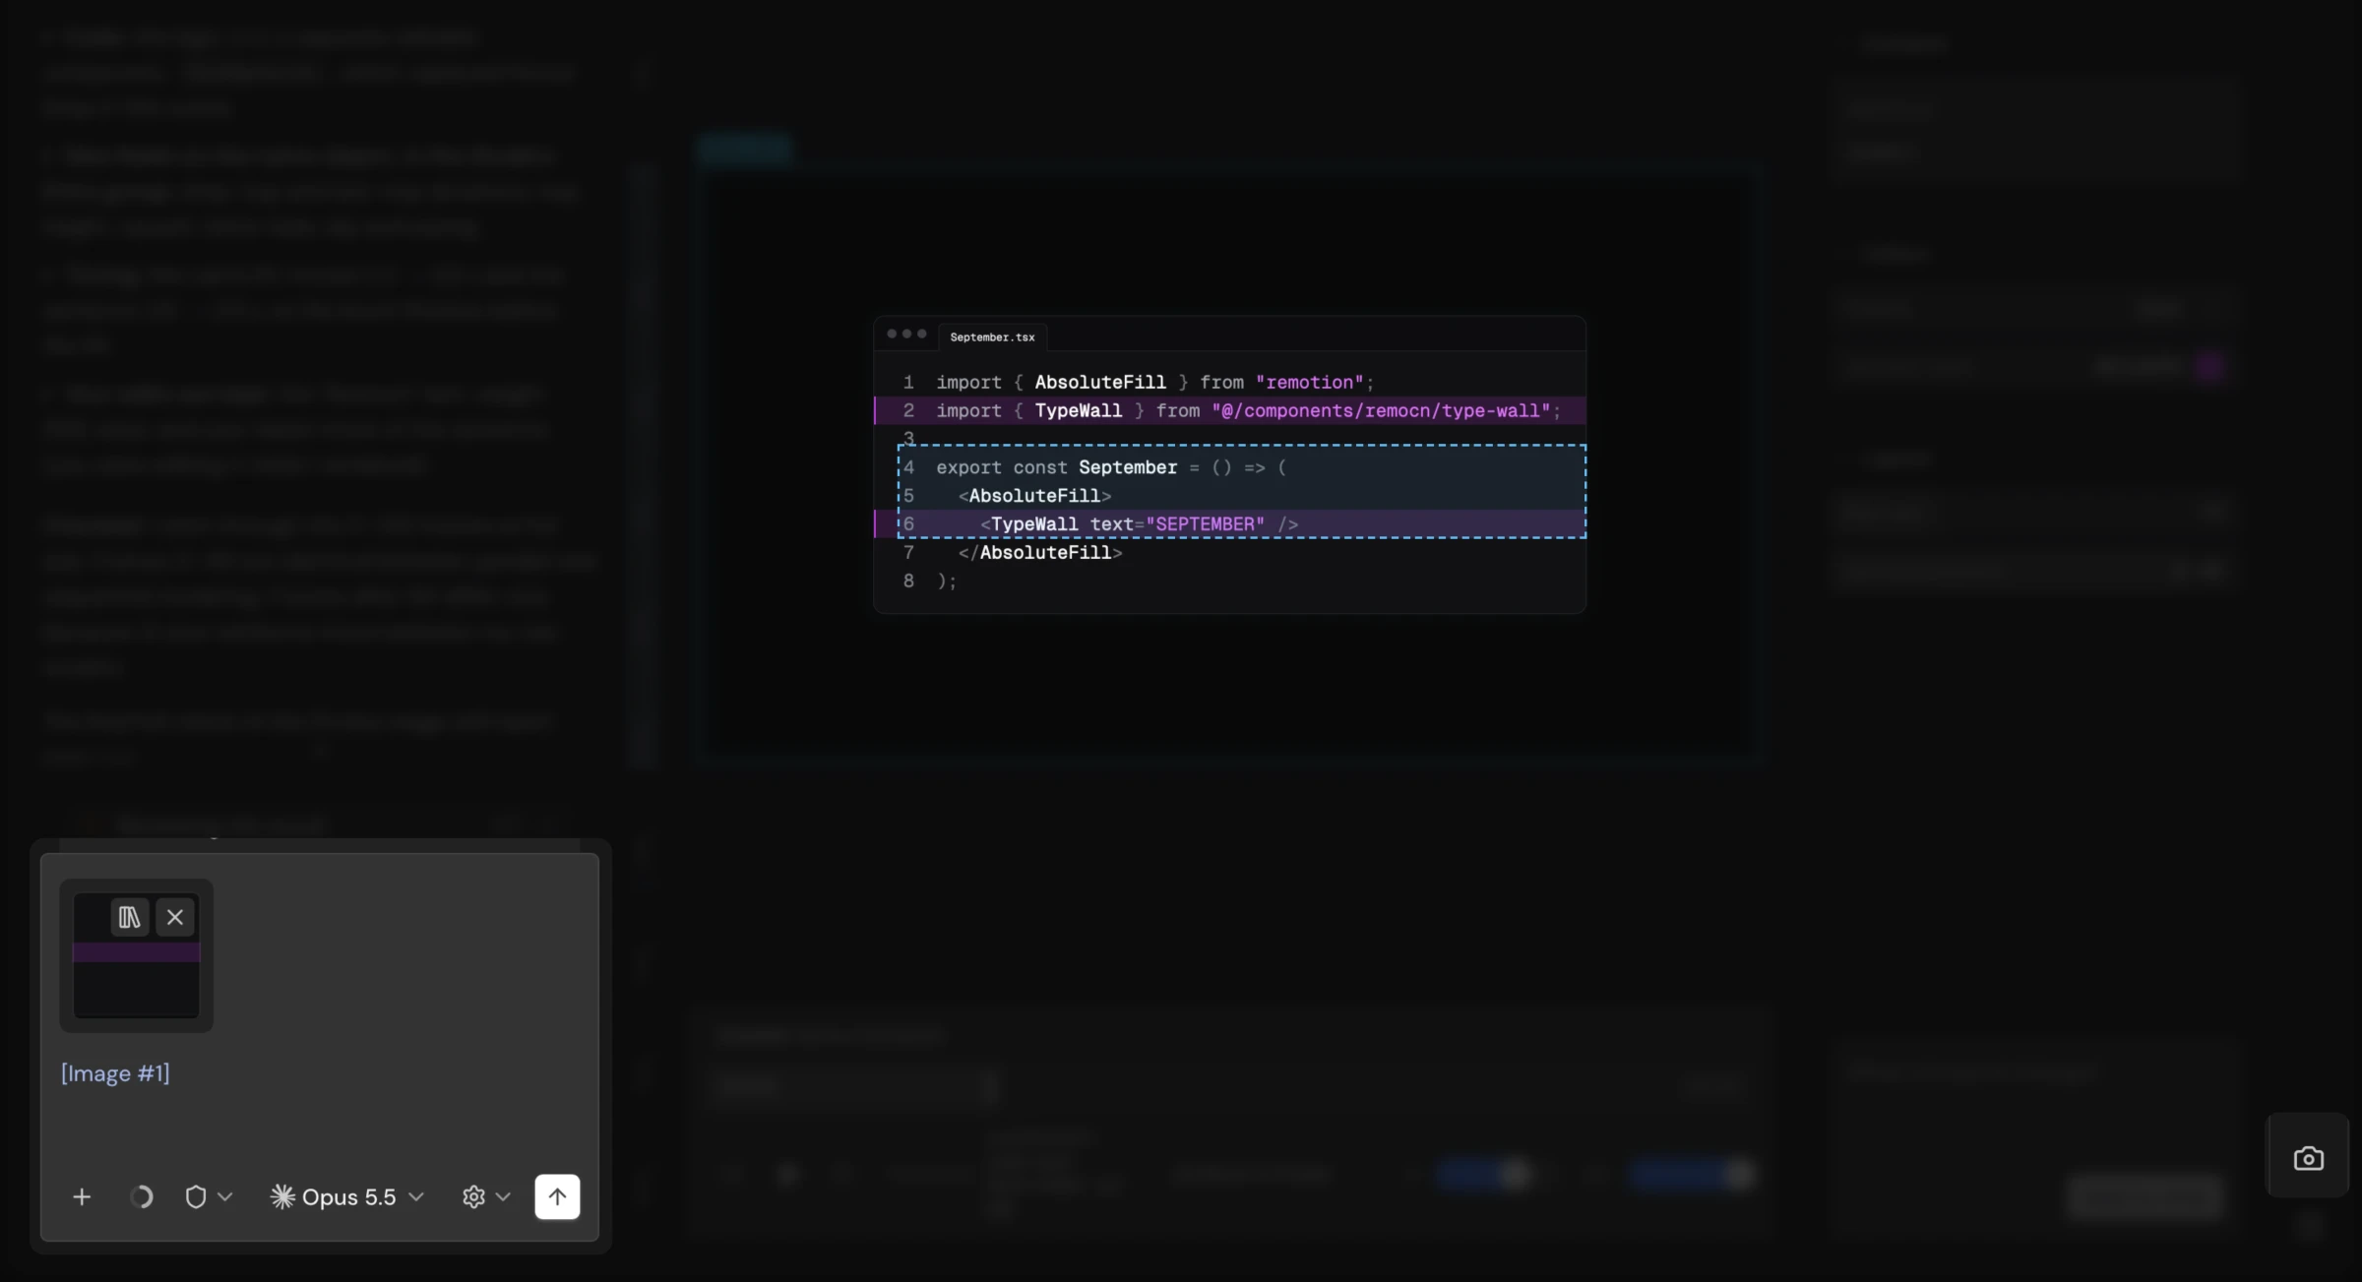Click the TypeWall import name on line 2

pyautogui.click(x=1078, y=410)
